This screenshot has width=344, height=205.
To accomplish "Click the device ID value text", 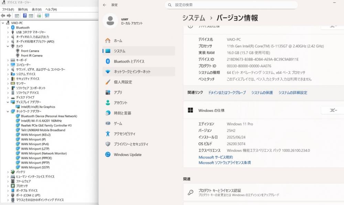I will click(x=262, y=59).
